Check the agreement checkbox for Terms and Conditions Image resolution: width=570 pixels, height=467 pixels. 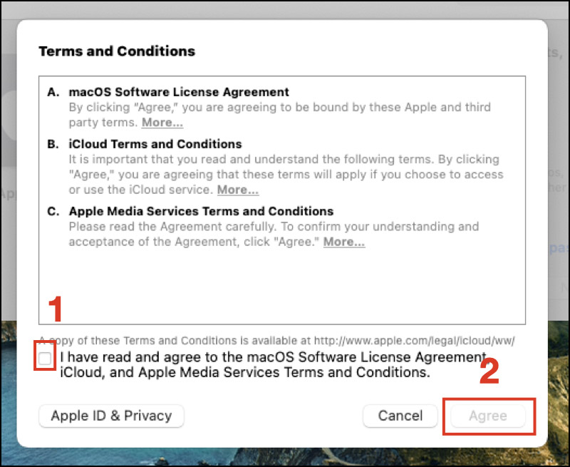(x=45, y=358)
